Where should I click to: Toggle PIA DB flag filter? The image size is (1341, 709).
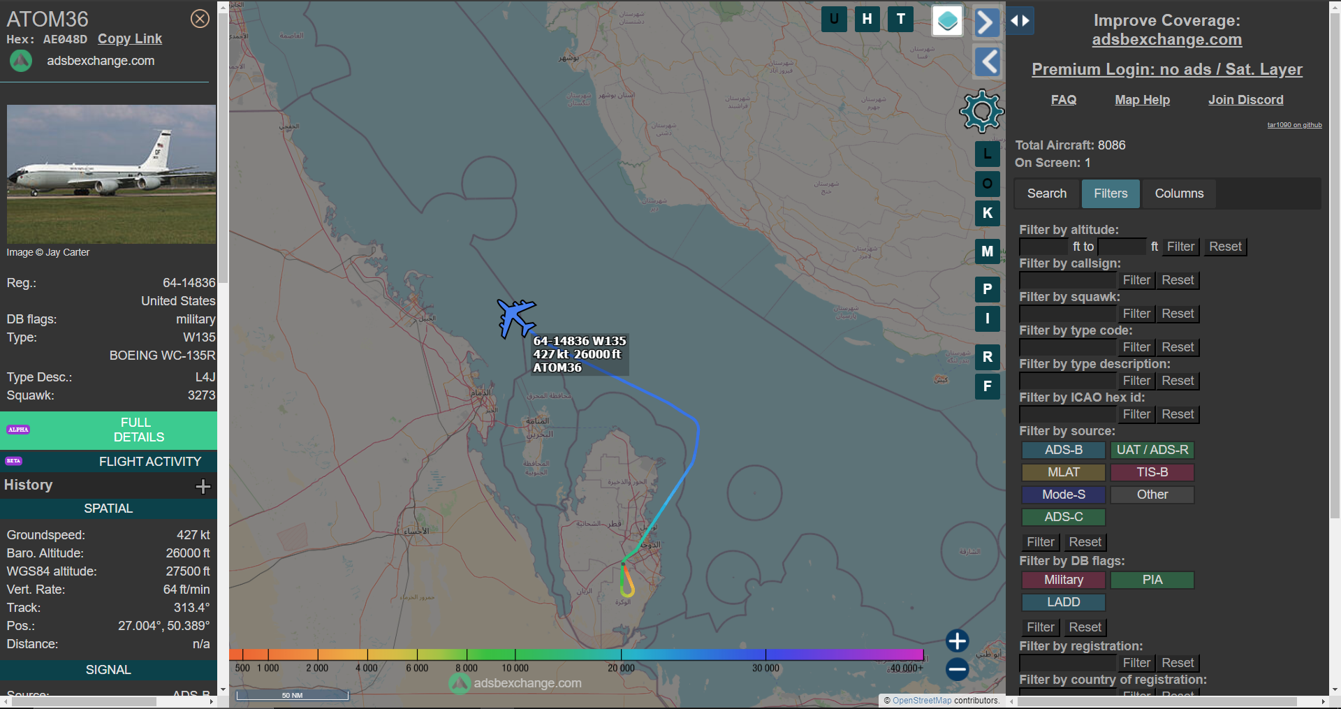pyautogui.click(x=1152, y=580)
